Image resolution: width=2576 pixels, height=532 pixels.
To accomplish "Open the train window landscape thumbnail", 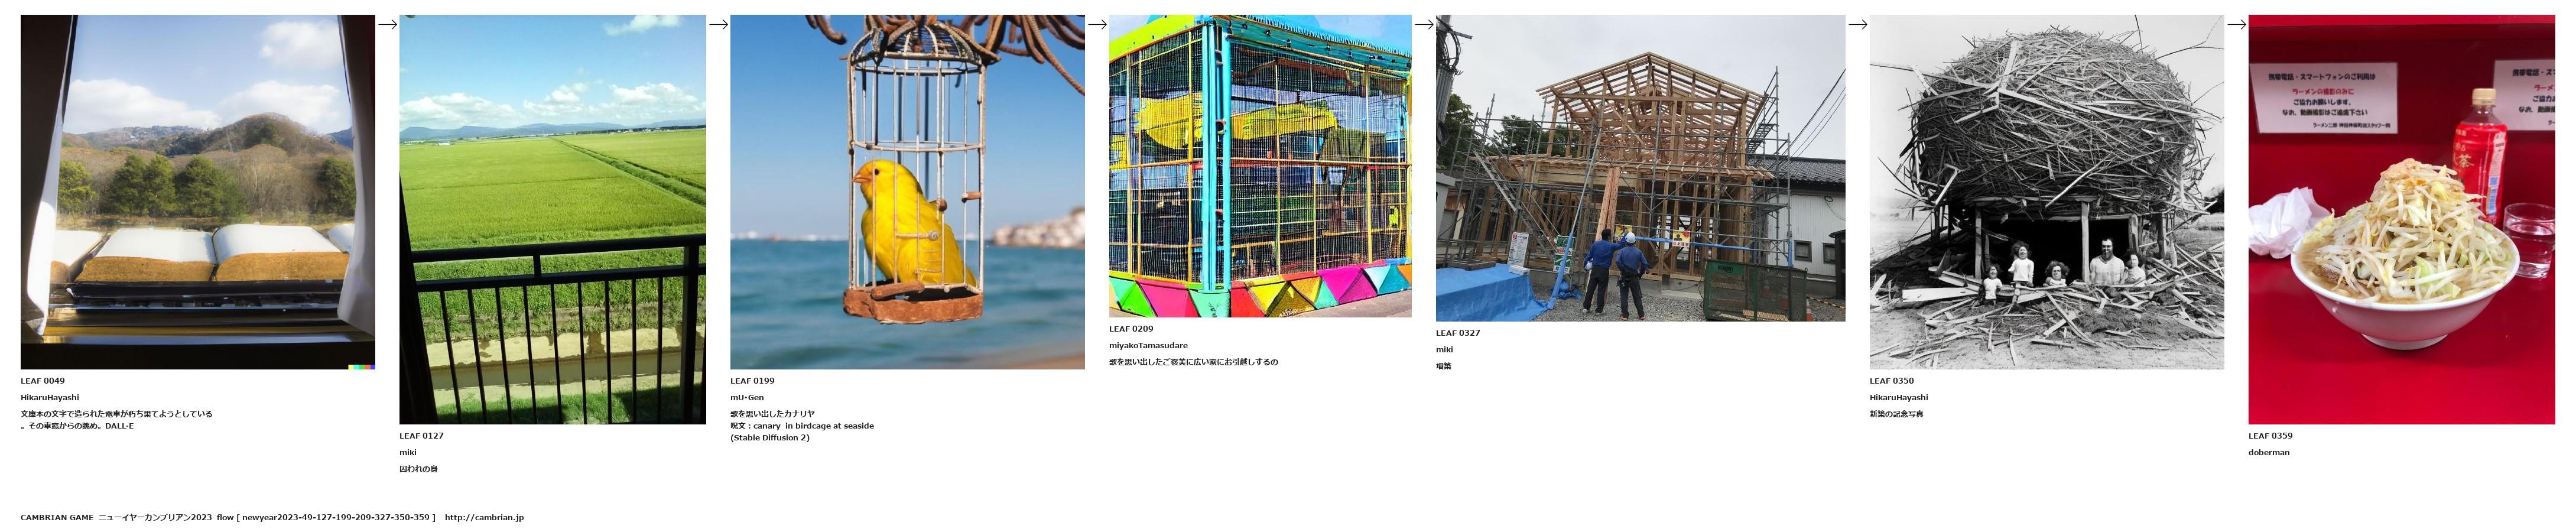I will (x=198, y=192).
